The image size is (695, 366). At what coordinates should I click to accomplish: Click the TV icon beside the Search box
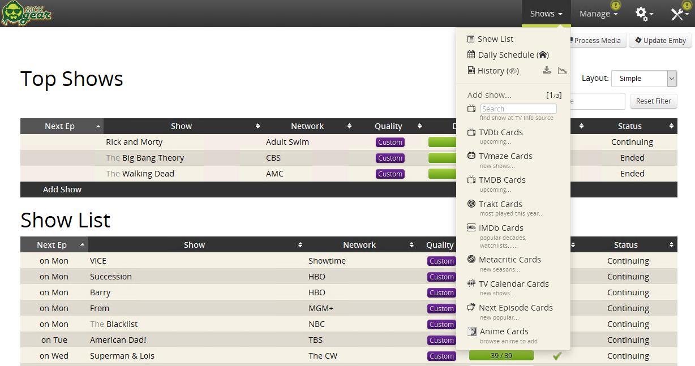tap(471, 109)
